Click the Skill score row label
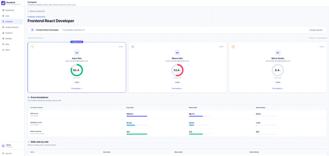This screenshot has height=156, width=329. coord(34,114)
